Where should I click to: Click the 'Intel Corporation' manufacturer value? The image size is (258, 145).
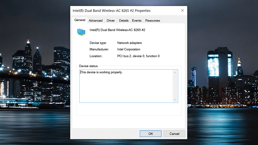[129, 49]
